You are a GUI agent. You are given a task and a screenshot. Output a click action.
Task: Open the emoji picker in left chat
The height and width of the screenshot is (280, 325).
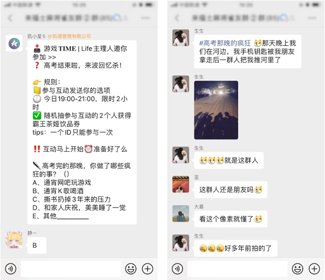tap(131, 269)
